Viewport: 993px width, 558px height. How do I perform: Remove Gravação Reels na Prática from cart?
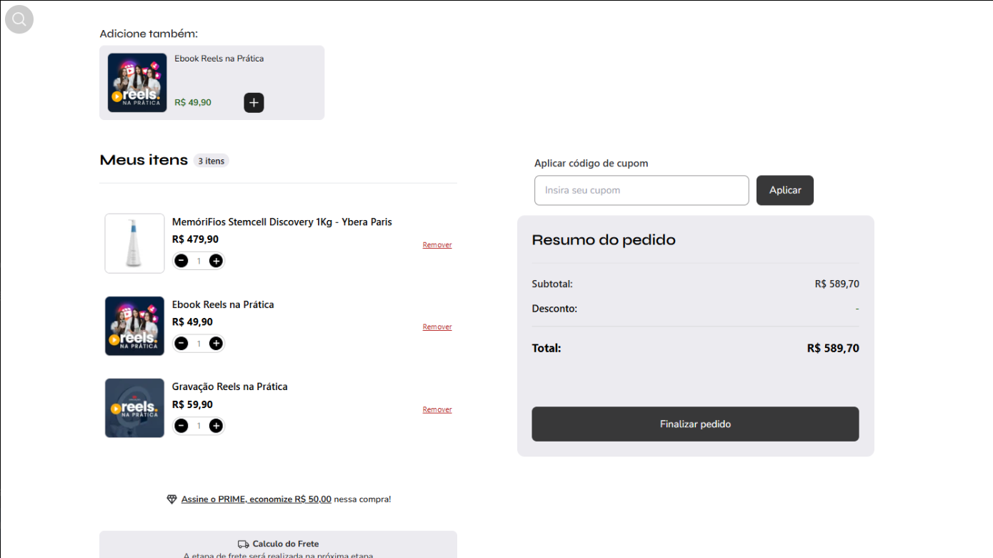click(437, 410)
